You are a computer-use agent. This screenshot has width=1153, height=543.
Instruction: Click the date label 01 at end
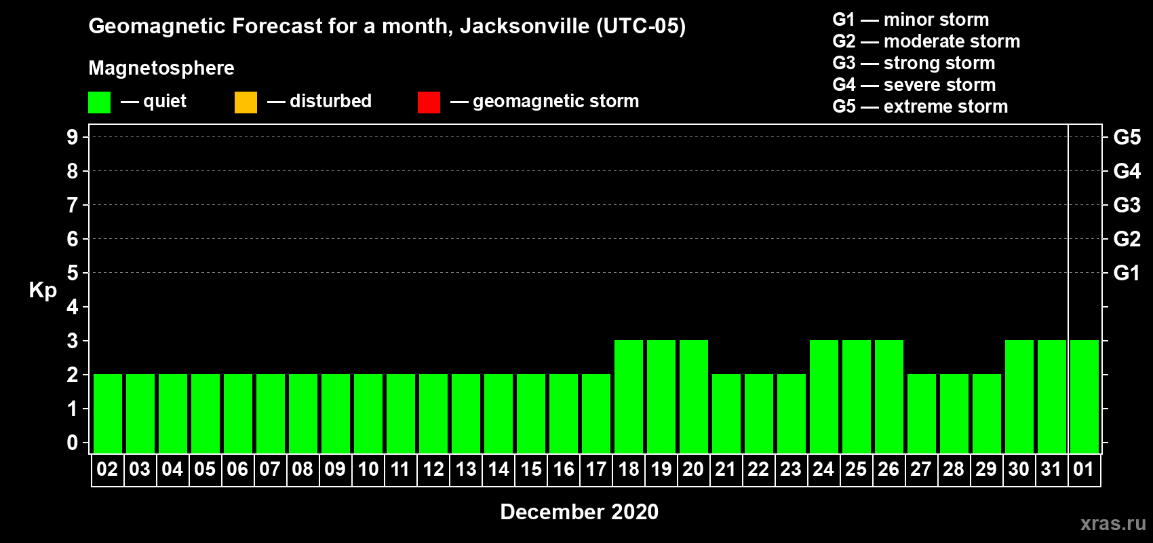coord(1084,469)
